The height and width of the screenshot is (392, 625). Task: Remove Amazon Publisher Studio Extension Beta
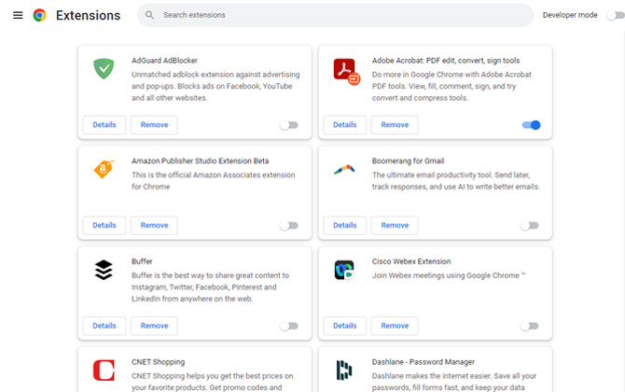click(x=154, y=225)
